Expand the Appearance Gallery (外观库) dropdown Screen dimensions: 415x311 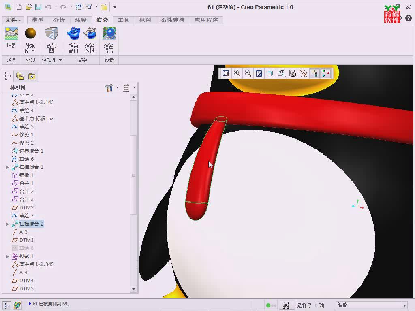(33, 51)
